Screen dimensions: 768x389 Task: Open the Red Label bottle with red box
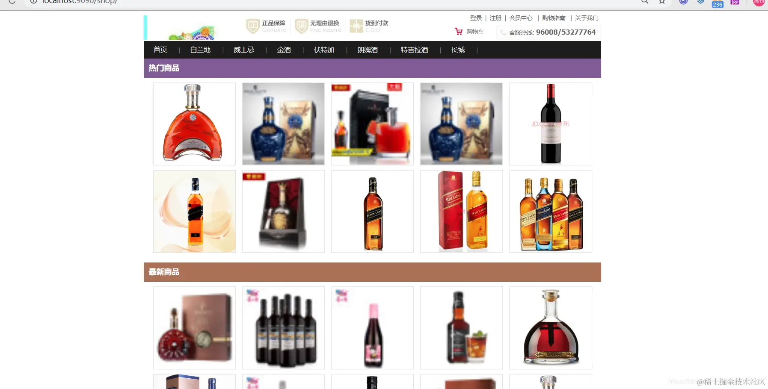click(x=461, y=211)
